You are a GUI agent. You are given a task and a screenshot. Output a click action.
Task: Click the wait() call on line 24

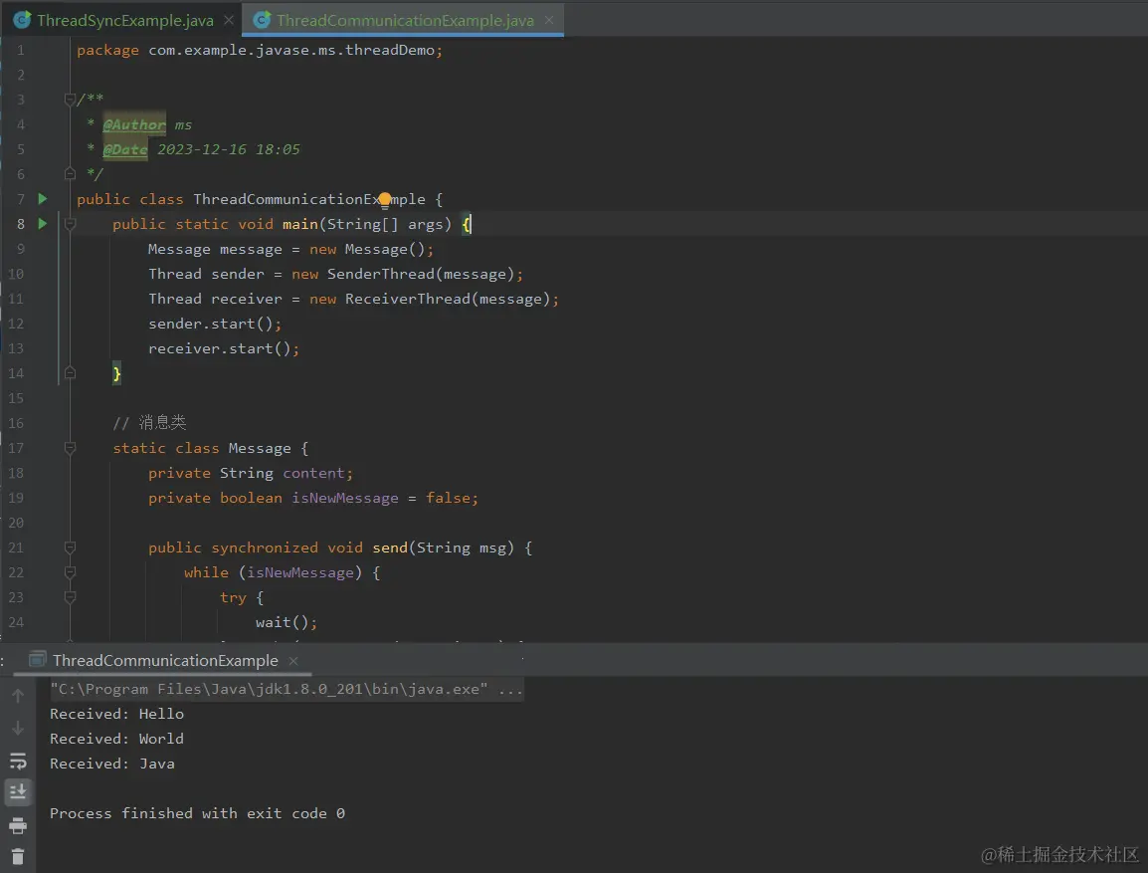tap(287, 622)
